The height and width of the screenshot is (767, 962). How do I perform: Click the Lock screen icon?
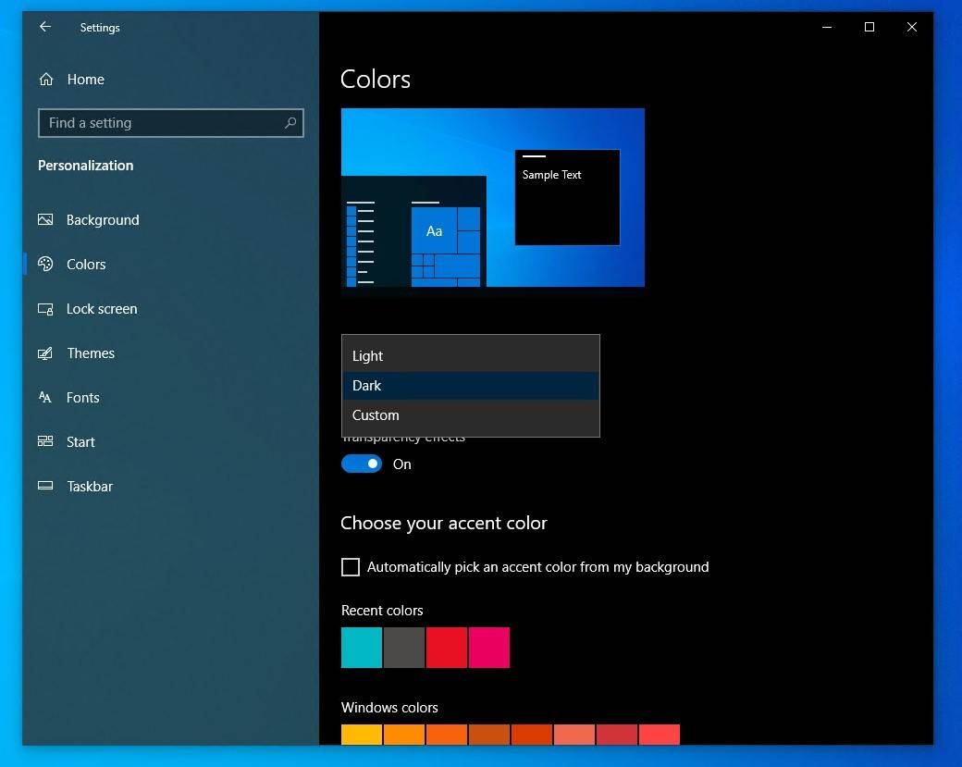pos(45,309)
